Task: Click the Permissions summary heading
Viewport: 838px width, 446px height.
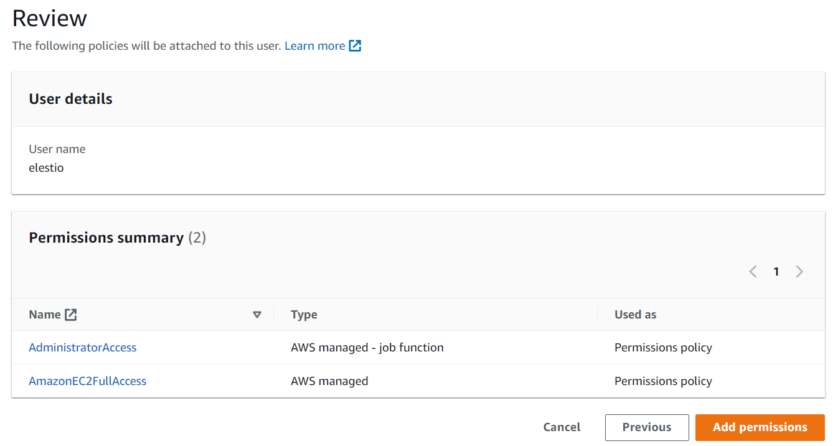Action: [106, 238]
